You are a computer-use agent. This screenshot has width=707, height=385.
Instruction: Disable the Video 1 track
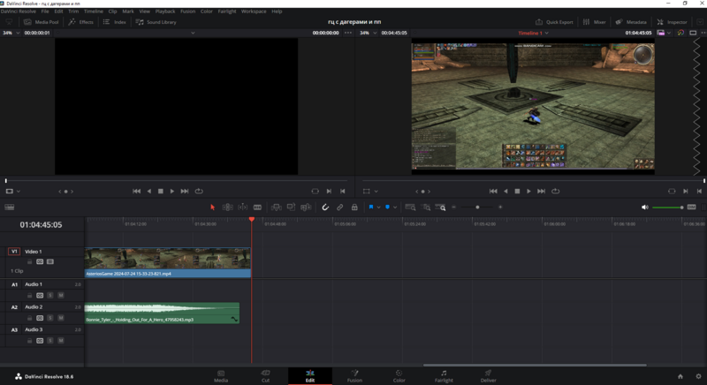[50, 261]
